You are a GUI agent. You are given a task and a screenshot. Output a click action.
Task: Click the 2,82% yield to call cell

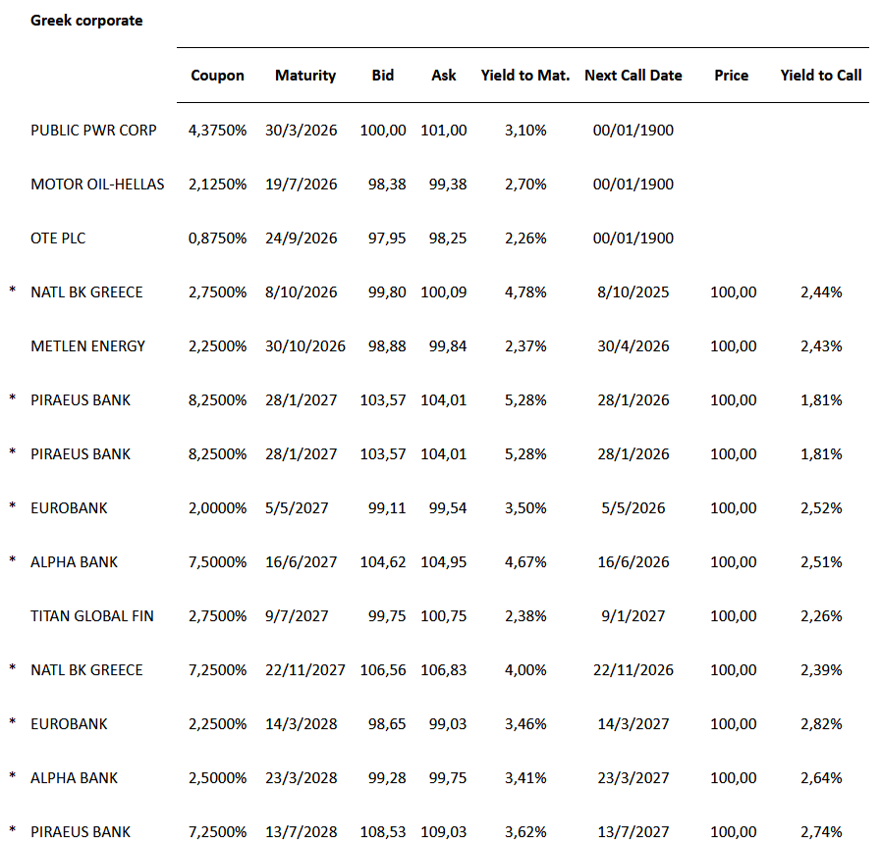(x=821, y=724)
